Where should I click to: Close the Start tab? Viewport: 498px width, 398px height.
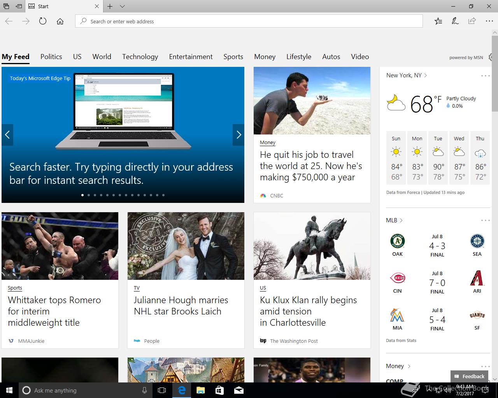click(x=97, y=6)
